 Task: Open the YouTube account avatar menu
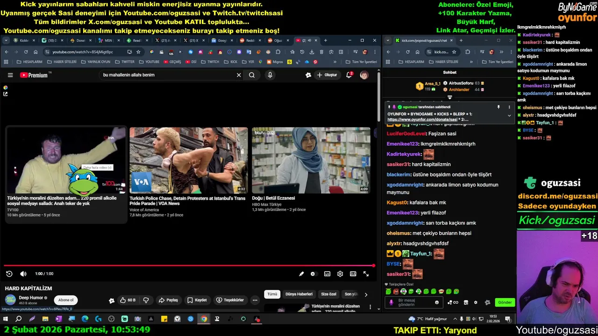[x=364, y=75]
